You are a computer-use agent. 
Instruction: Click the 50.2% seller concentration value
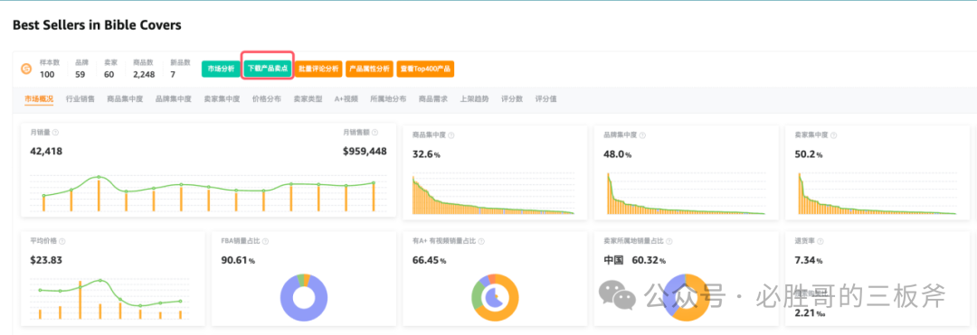(x=809, y=154)
